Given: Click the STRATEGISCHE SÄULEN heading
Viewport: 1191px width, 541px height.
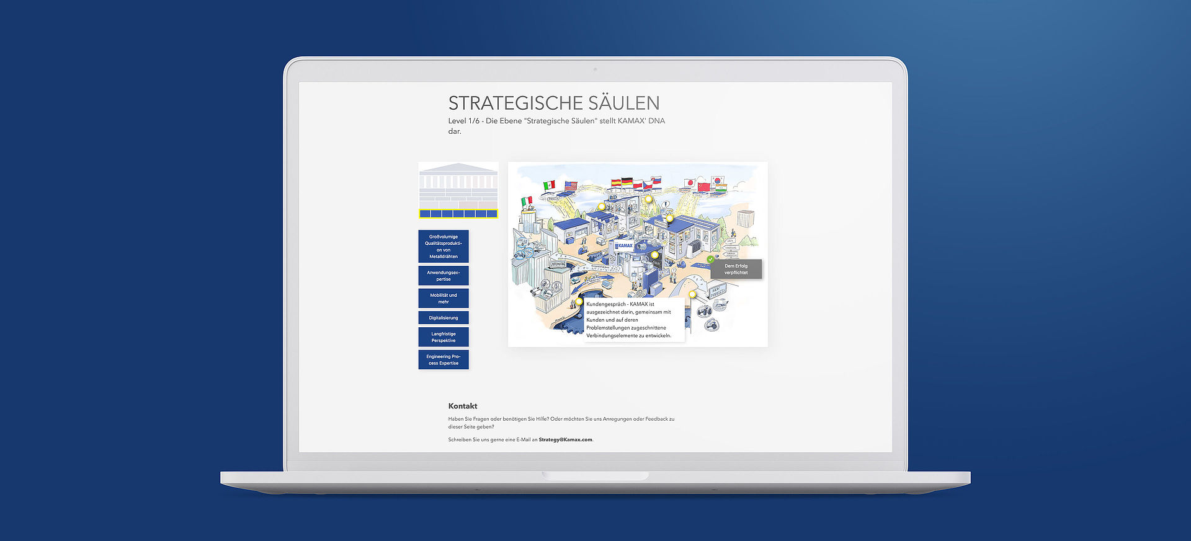Looking at the screenshot, I should point(554,103).
